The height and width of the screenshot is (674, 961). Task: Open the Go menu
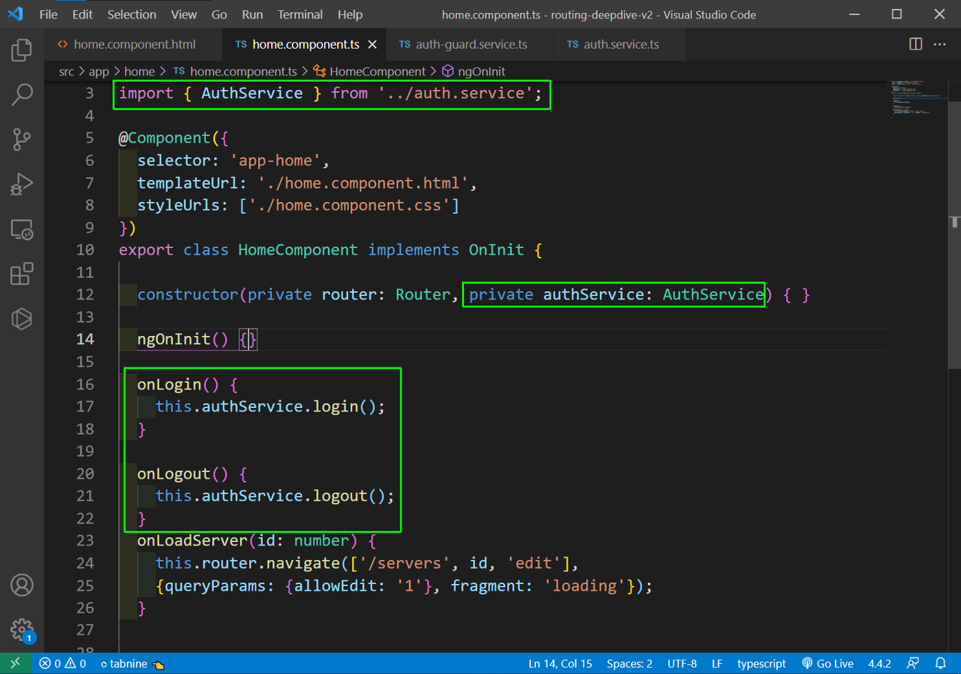click(219, 14)
